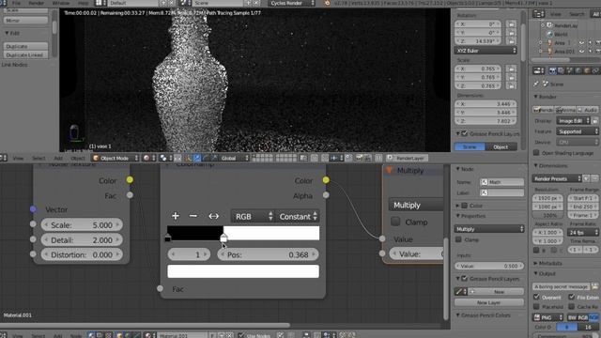Add a stop with ColorRamp plus icon
601x338 pixels.
click(176, 216)
